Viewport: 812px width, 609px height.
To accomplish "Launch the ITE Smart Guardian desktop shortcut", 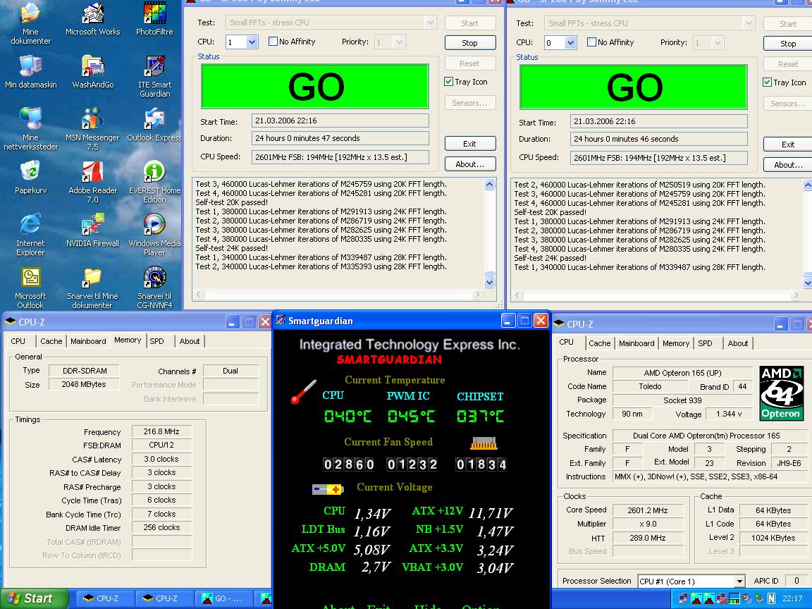I will click(x=154, y=76).
